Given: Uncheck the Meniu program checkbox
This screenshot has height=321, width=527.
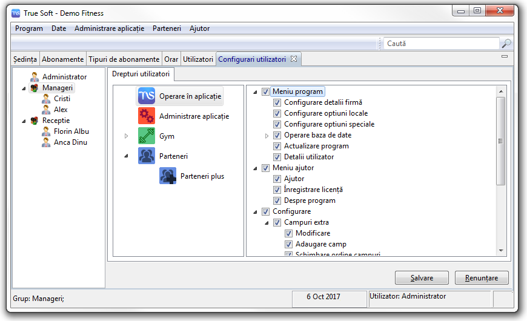Looking at the screenshot, I should tap(265, 92).
